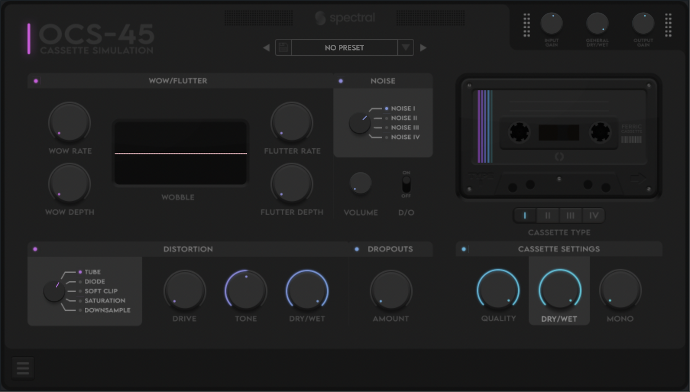The image size is (690, 392).
Task: Select NOISE IV option
Action: tap(402, 137)
